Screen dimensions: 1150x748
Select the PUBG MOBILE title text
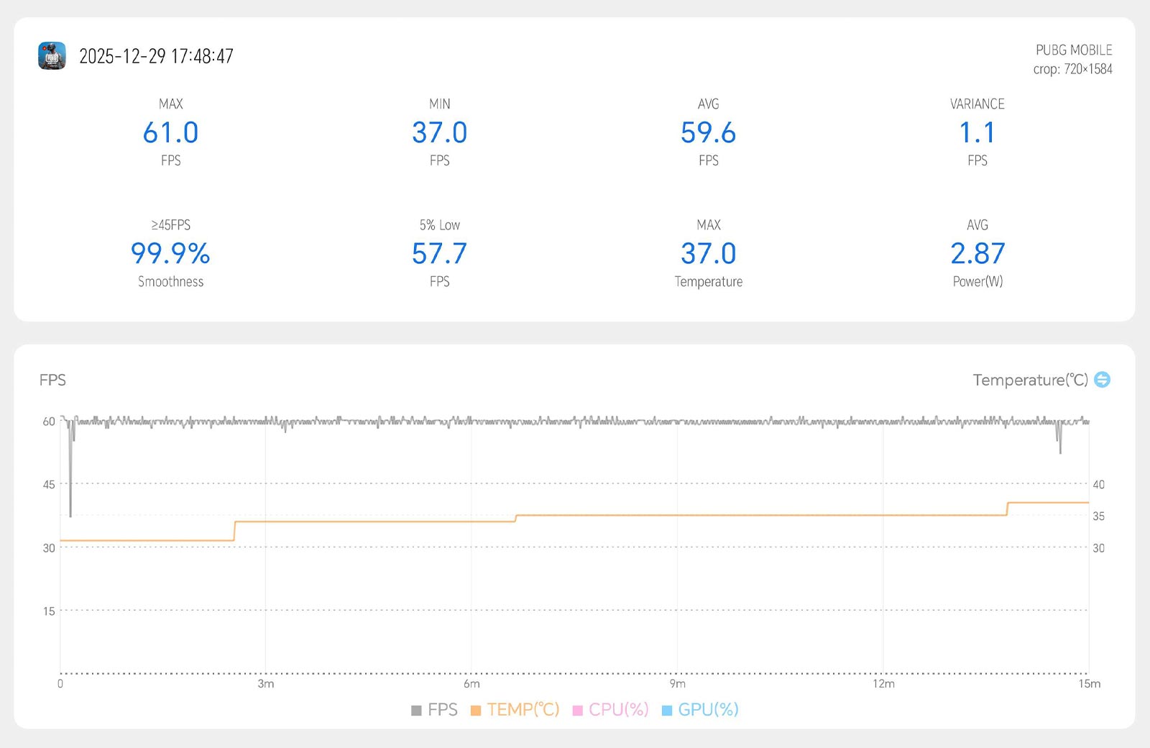point(1073,50)
